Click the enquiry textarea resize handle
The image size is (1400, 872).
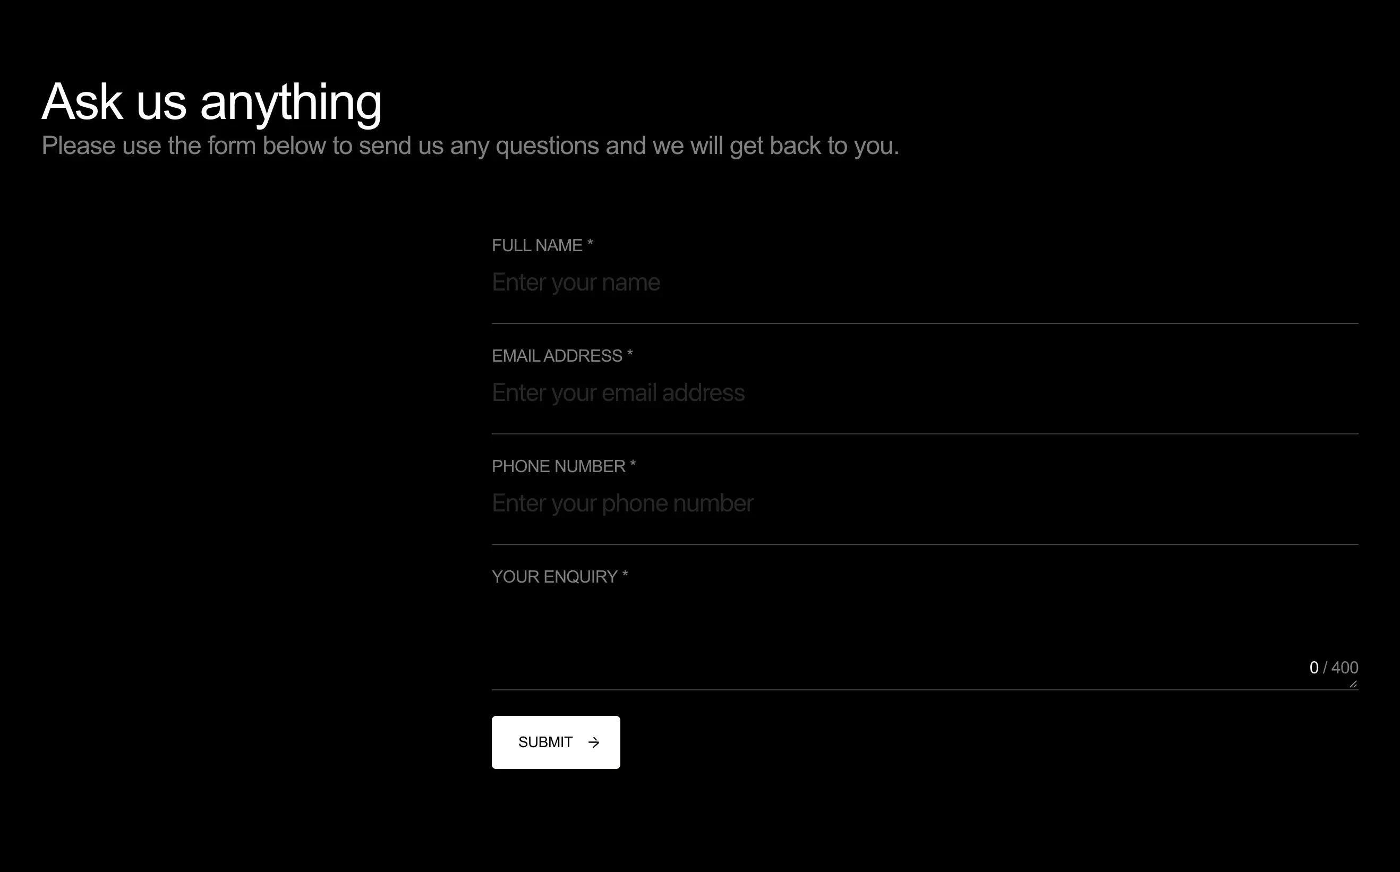pos(1353,684)
